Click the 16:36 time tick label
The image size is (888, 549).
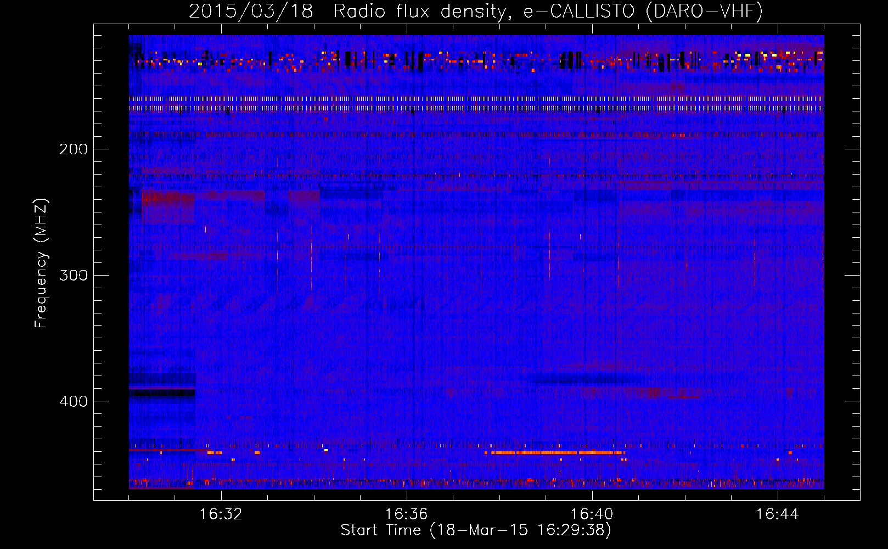point(407,514)
